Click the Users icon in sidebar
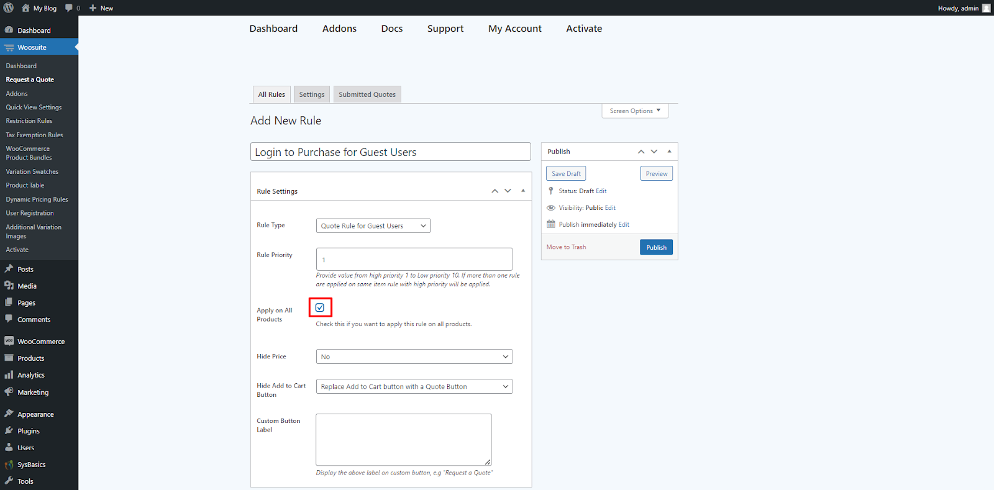Screen dimensions: 994x490 (x=9, y=447)
